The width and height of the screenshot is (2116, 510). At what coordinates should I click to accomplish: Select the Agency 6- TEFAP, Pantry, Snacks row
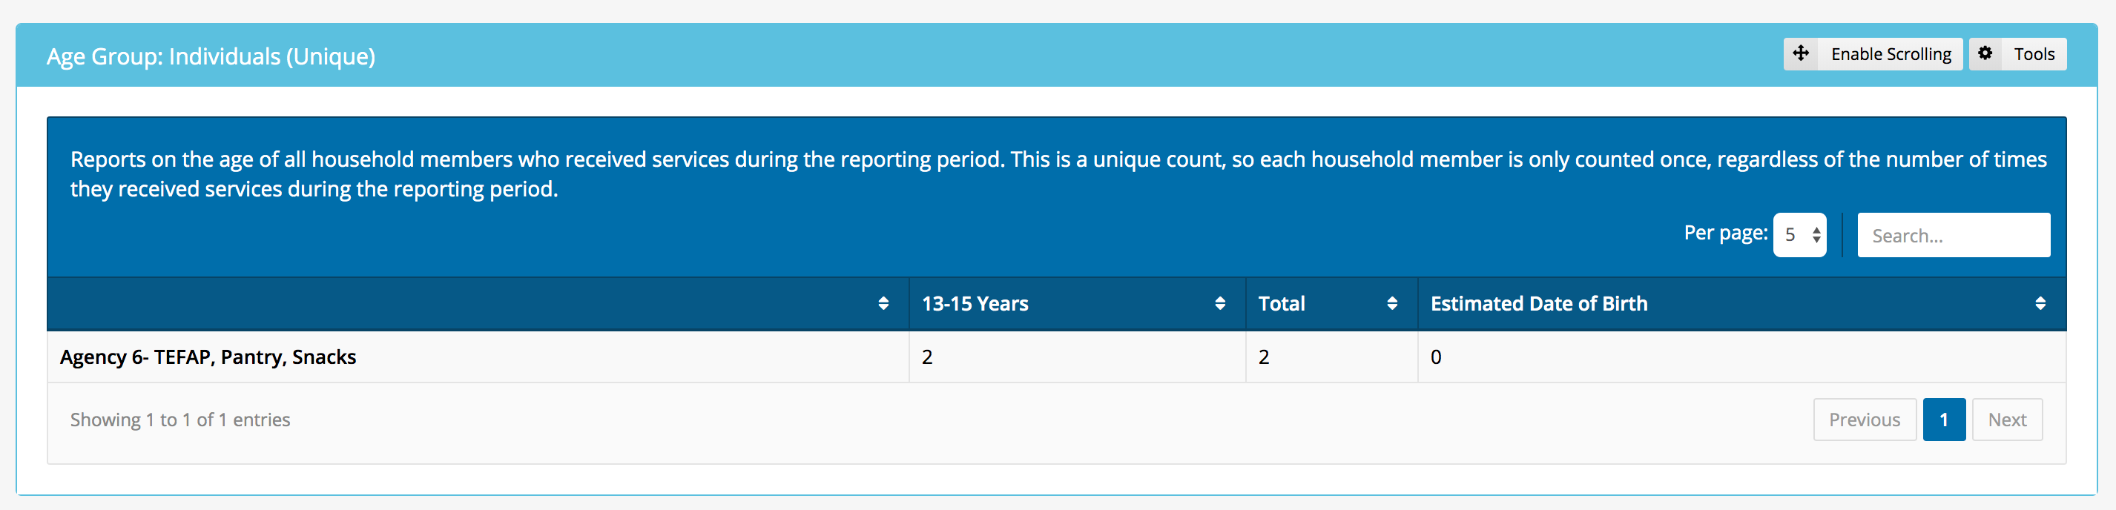tap(208, 357)
